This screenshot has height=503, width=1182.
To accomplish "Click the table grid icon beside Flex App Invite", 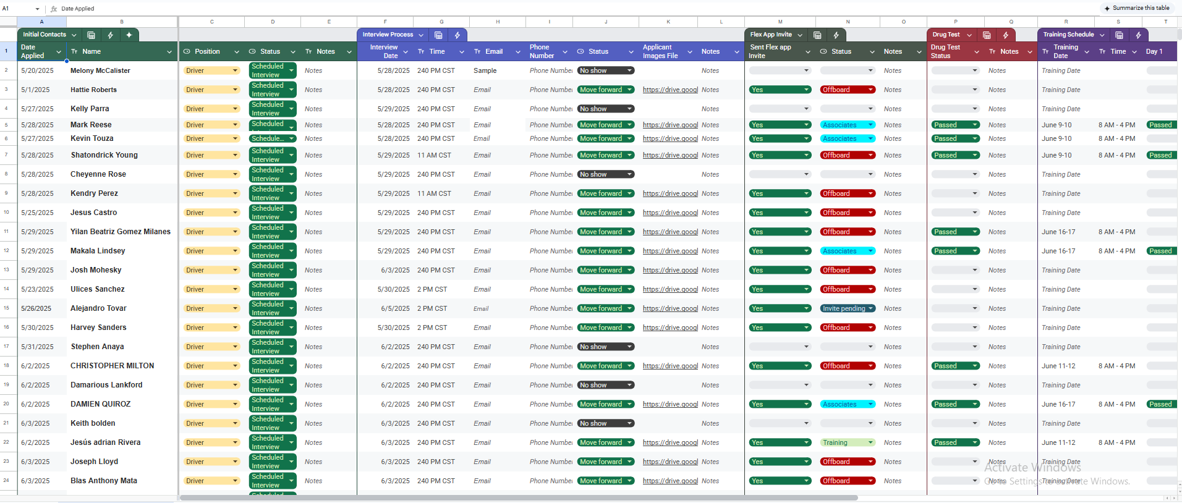I will tap(817, 35).
